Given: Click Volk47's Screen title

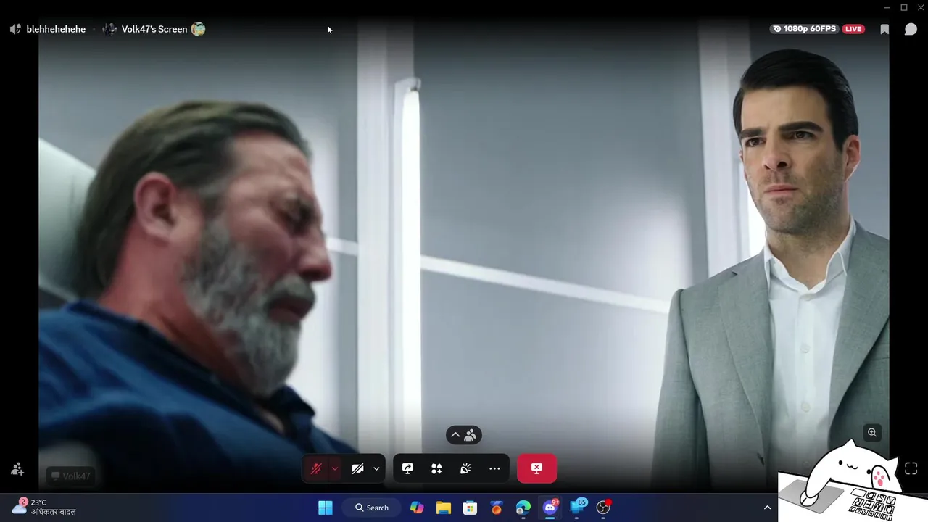Looking at the screenshot, I should point(154,29).
